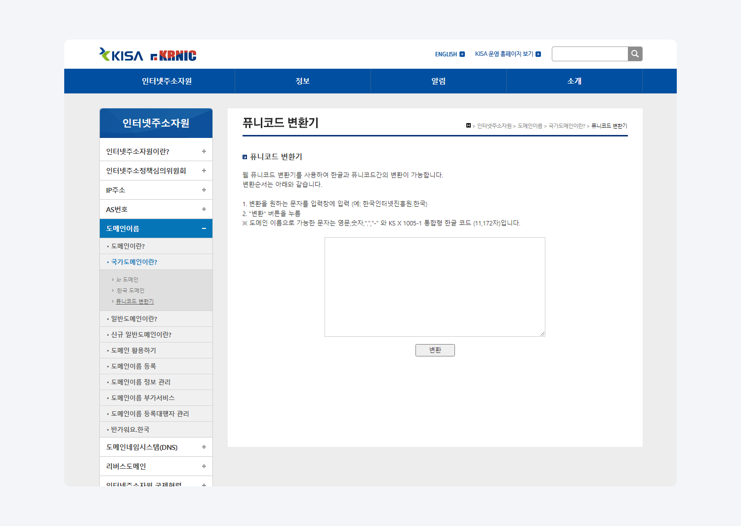Image resolution: width=741 pixels, height=526 pixels.
Task: Expand the AS번호 sidebar section
Action: [204, 209]
